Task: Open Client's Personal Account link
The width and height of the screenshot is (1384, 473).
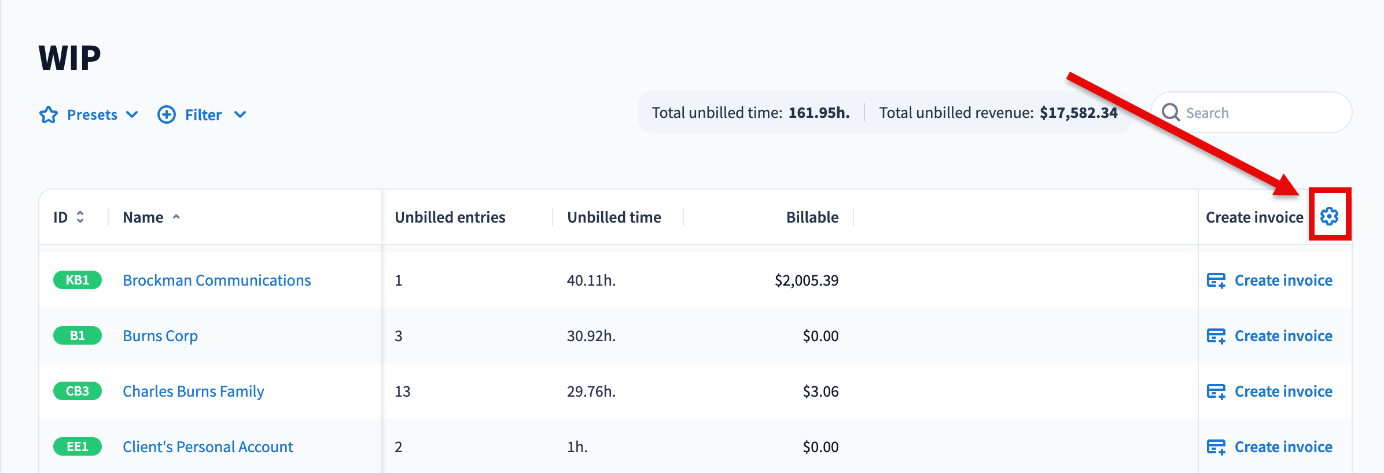Action: 208,447
